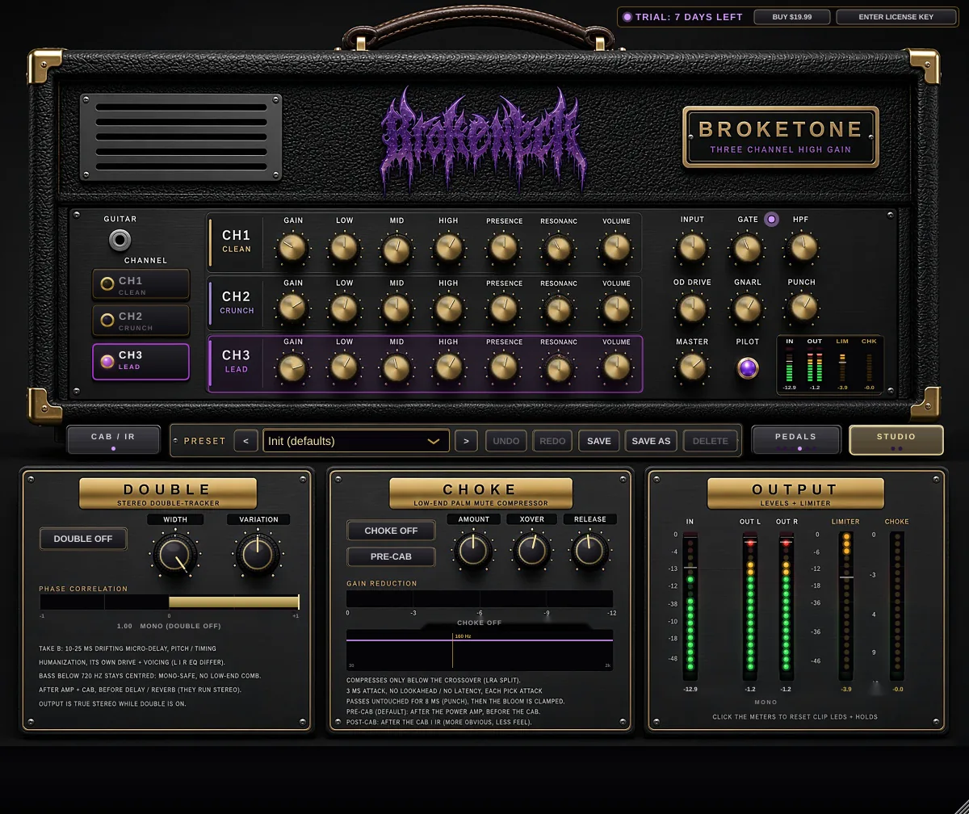Click the Redo button
The height and width of the screenshot is (814, 969).
tap(552, 441)
